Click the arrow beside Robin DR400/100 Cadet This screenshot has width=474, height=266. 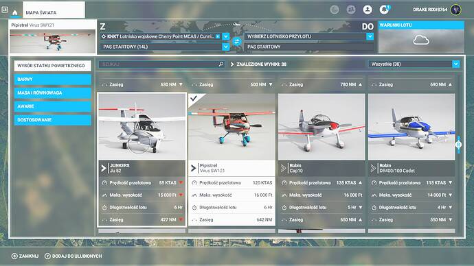coord(373,168)
